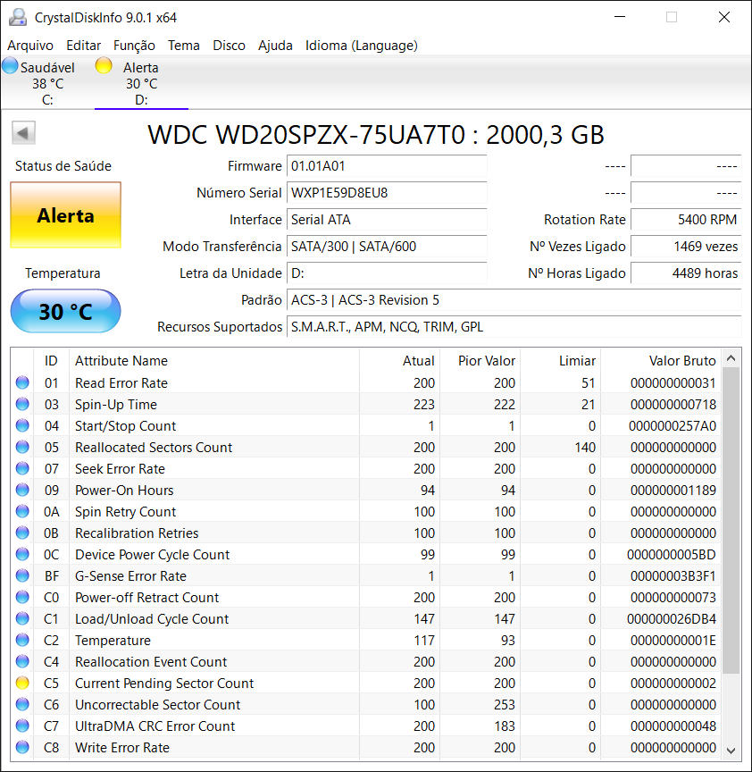Click the status orb for G-Sense Error Rate
Screen dimensions: 752x772
click(22, 575)
